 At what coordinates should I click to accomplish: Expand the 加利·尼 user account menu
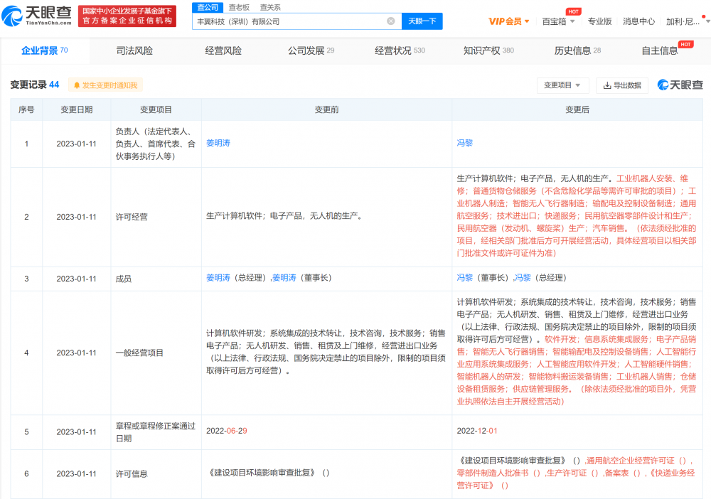(x=686, y=21)
